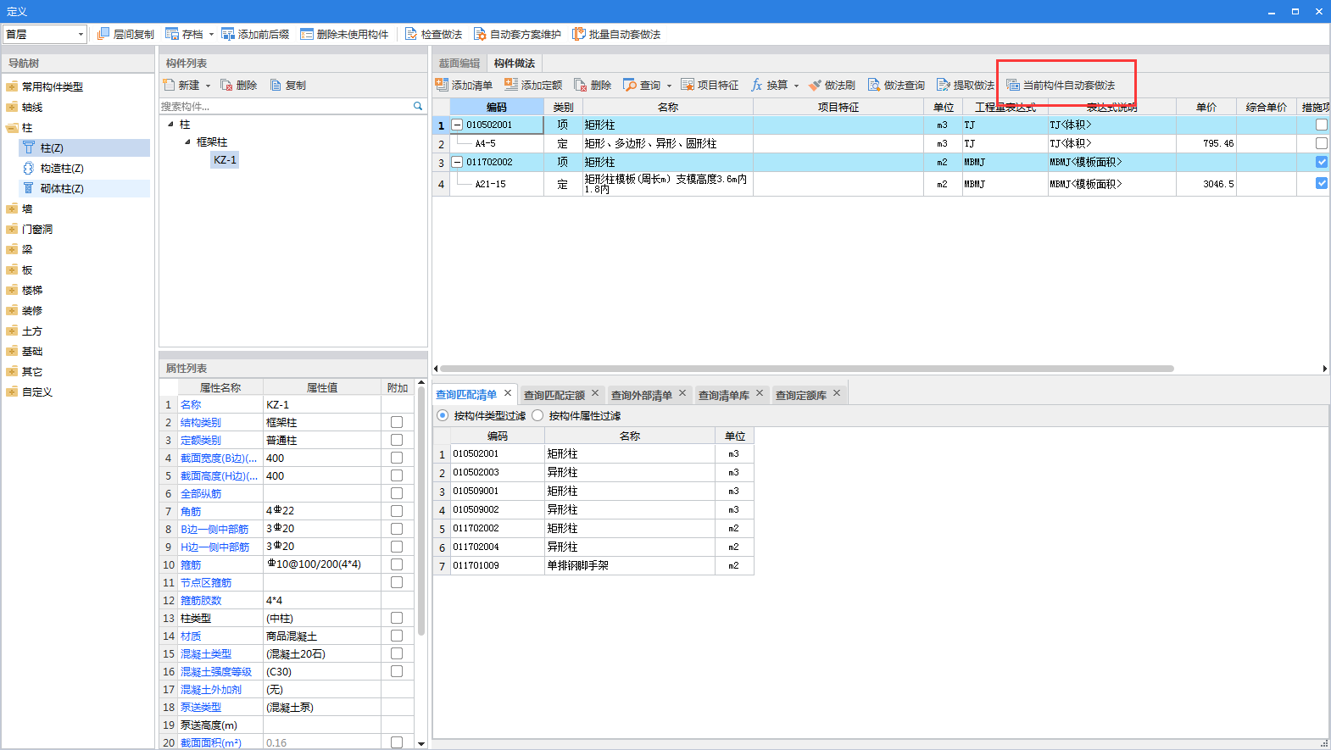
Task: Click 项目特征 icon
Action: [688, 85]
